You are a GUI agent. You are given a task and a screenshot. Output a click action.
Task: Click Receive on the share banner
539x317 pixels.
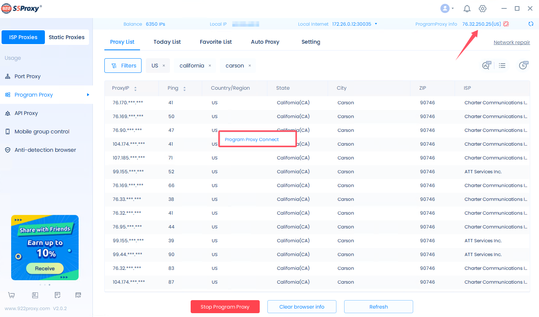tap(45, 268)
